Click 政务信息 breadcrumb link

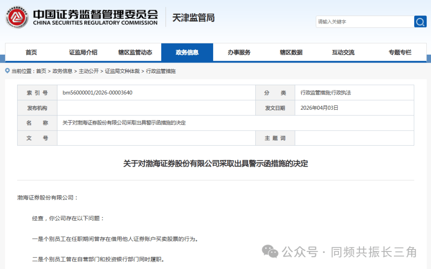tap(62, 71)
